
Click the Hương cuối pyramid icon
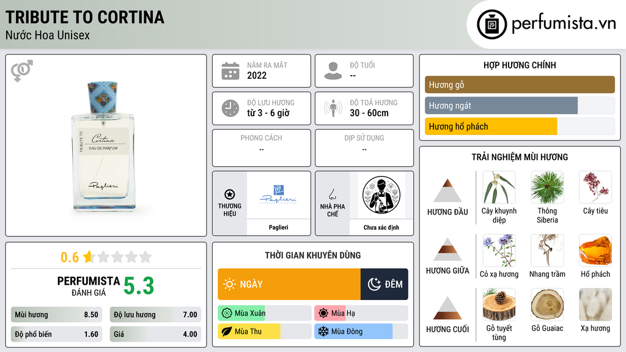(447, 308)
